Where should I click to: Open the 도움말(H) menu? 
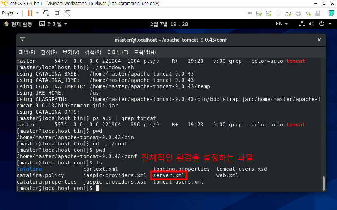(x=145, y=52)
